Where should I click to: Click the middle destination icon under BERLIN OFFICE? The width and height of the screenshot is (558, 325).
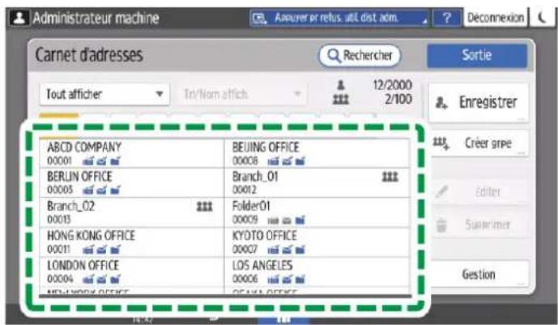(x=102, y=190)
